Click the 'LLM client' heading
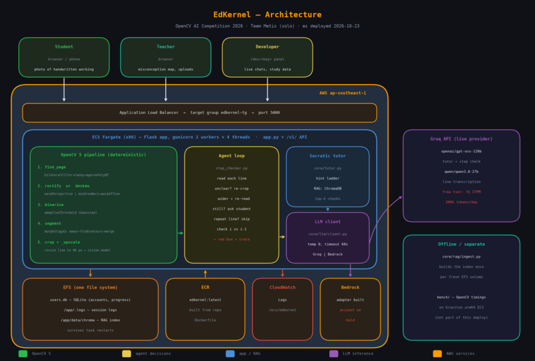The height and width of the screenshot is (361, 535). pyautogui.click(x=327, y=221)
